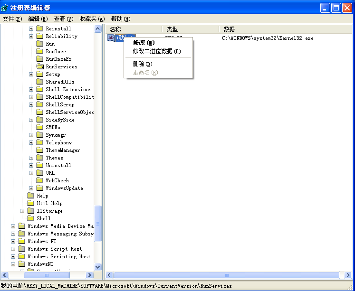
Task: Expand the Setup key
Action: [31, 74]
